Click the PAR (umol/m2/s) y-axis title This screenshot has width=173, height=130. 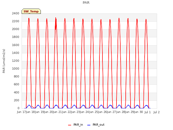pos(4,61)
